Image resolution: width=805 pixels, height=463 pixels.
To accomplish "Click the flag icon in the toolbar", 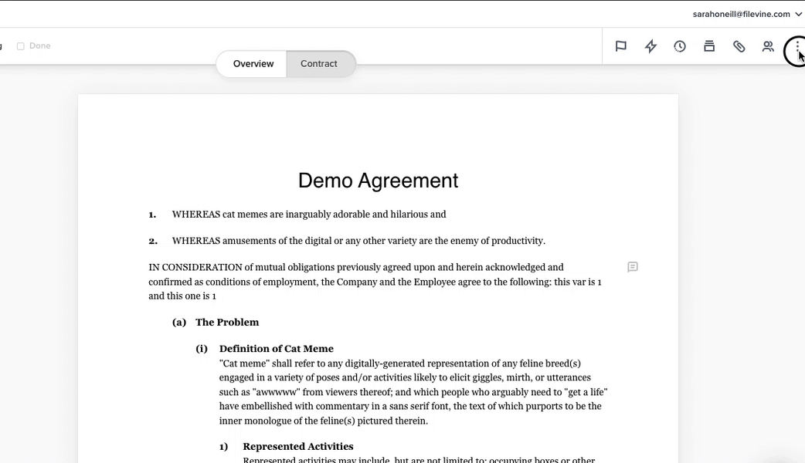I will click(x=620, y=46).
